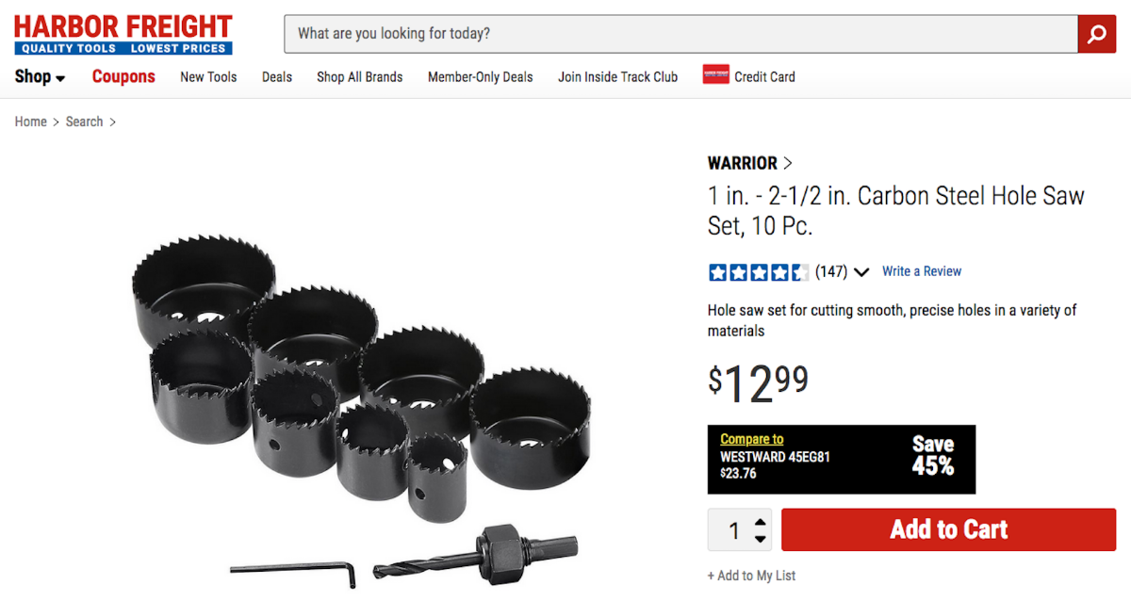Click the Harbor Freight logo
This screenshot has width=1131, height=601.
123,34
